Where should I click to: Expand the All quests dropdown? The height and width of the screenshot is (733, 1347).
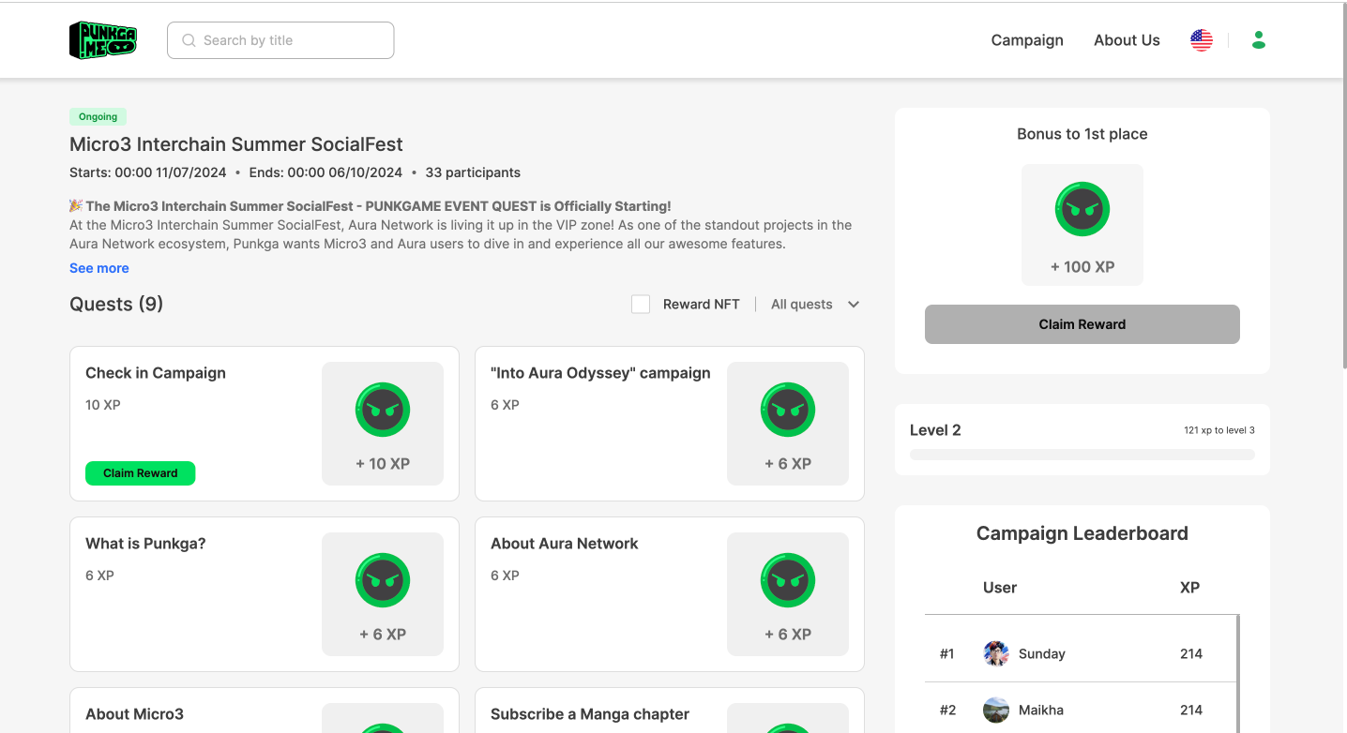point(814,304)
